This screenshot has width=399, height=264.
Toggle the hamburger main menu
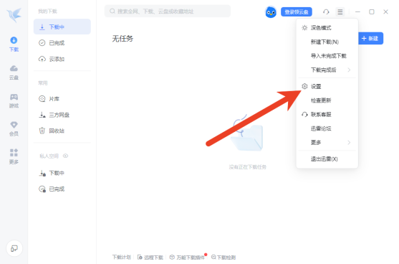click(340, 11)
